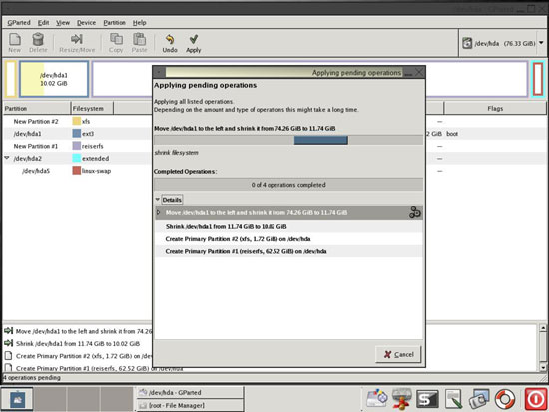The height and width of the screenshot is (412, 549).
Task: Click the 'boot' flag of /dev/hda1
Action: pos(452,134)
